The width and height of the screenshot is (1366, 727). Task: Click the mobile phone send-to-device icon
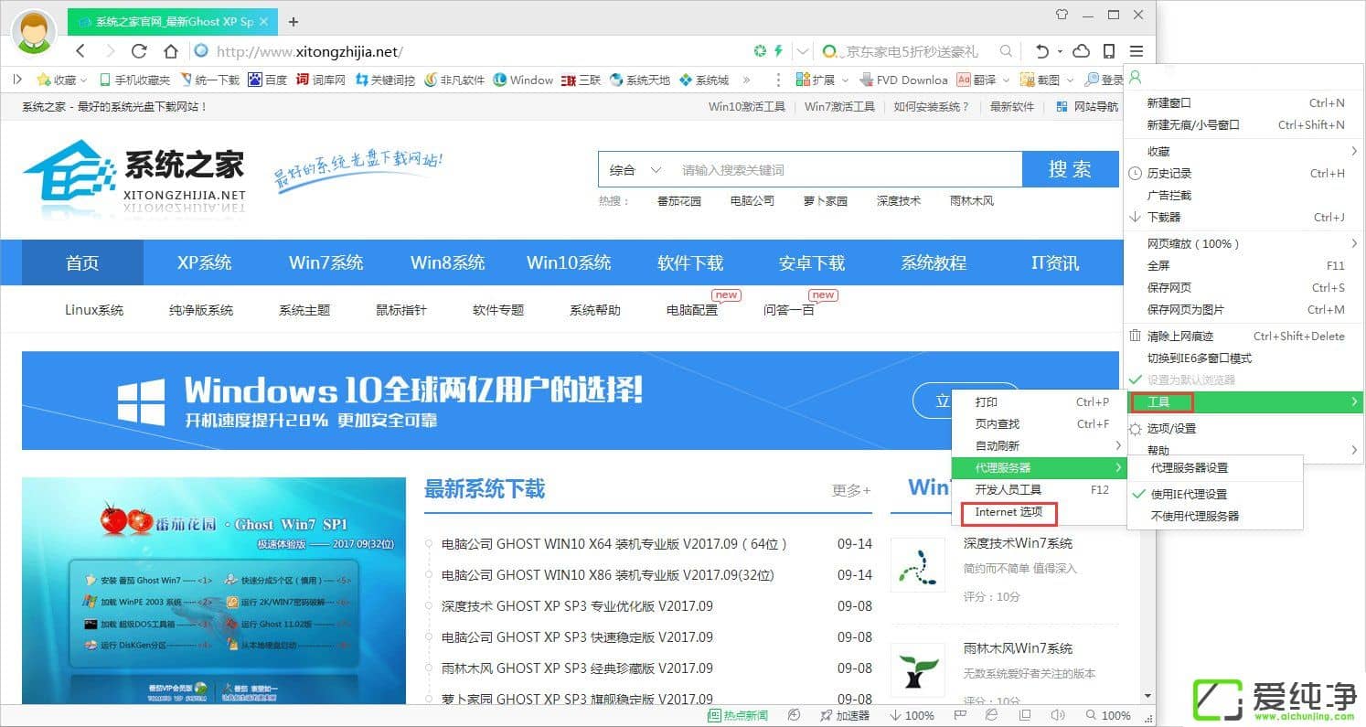(x=1108, y=51)
